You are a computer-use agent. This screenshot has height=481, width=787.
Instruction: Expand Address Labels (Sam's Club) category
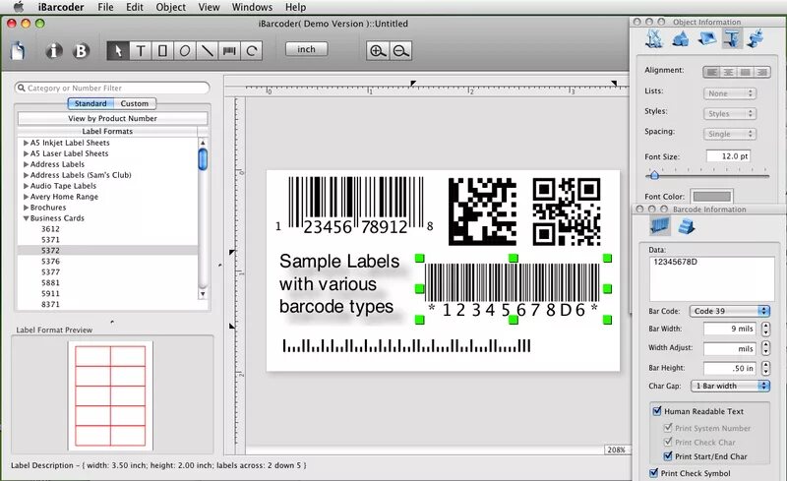coord(27,175)
